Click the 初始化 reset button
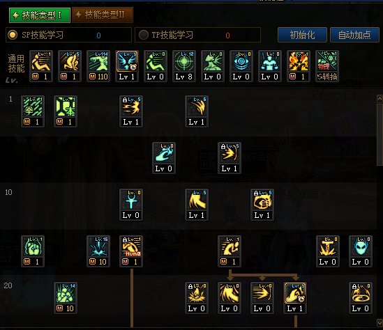Viewport: 383px width, 330px height. click(302, 35)
